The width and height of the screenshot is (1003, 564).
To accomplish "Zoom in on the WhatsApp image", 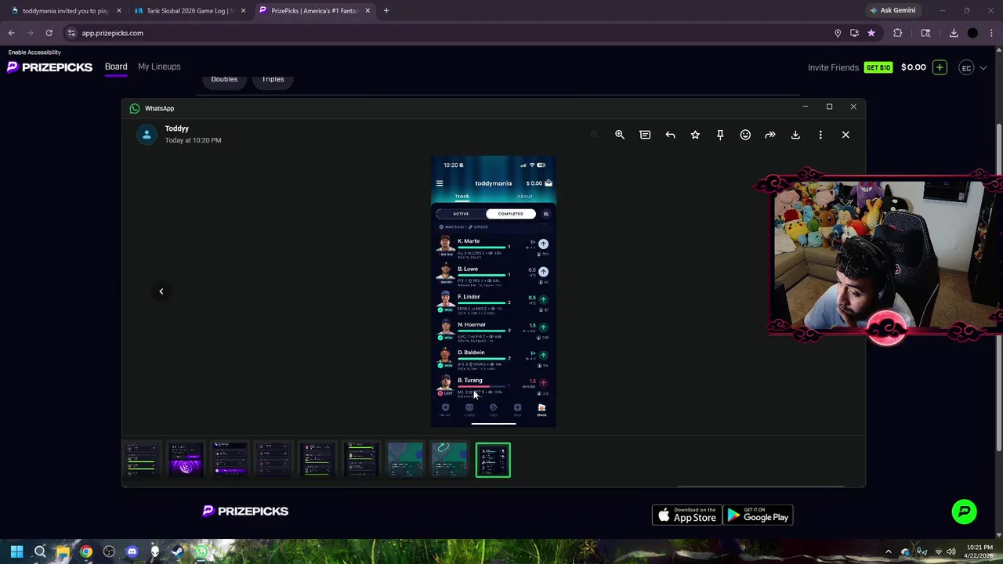I will (x=620, y=135).
